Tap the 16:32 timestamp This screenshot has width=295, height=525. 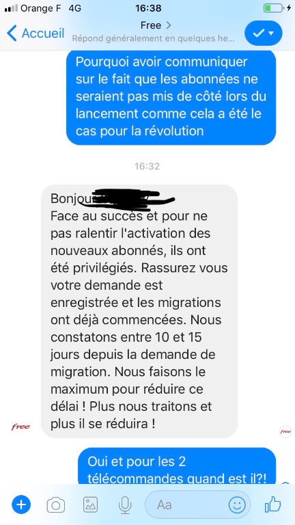[x=147, y=166]
